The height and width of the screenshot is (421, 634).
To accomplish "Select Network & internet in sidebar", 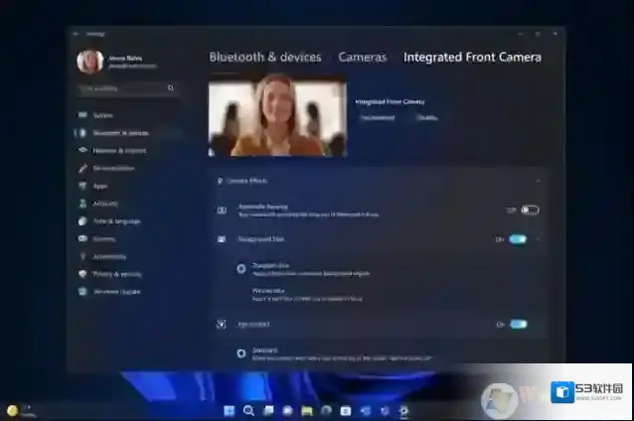I will click(118, 151).
